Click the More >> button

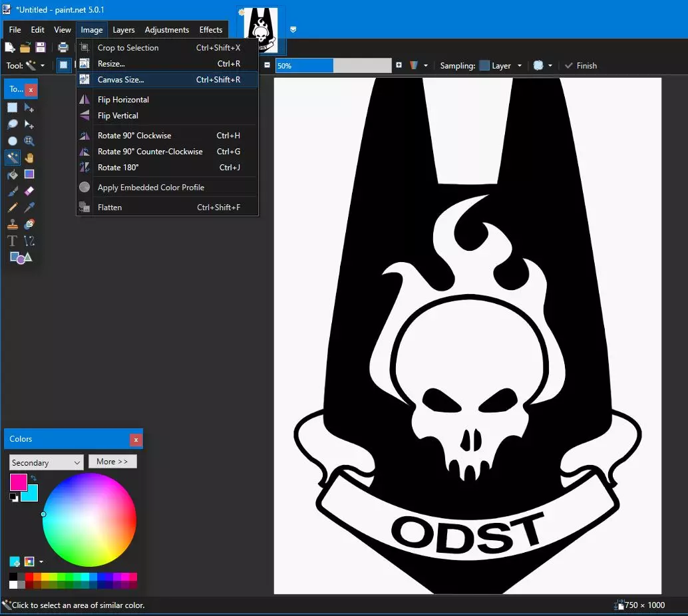pos(112,462)
